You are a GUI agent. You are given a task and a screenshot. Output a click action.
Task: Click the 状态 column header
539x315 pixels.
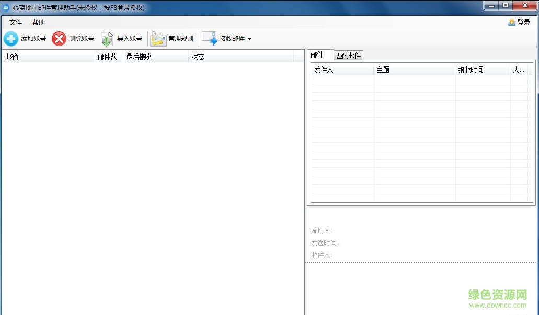198,57
